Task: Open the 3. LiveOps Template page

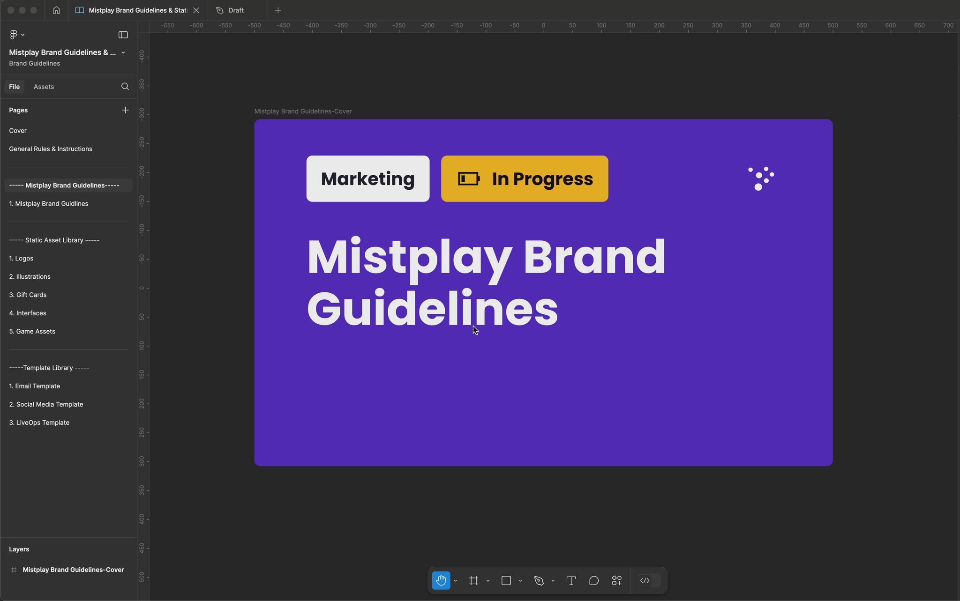Action: tap(68, 423)
